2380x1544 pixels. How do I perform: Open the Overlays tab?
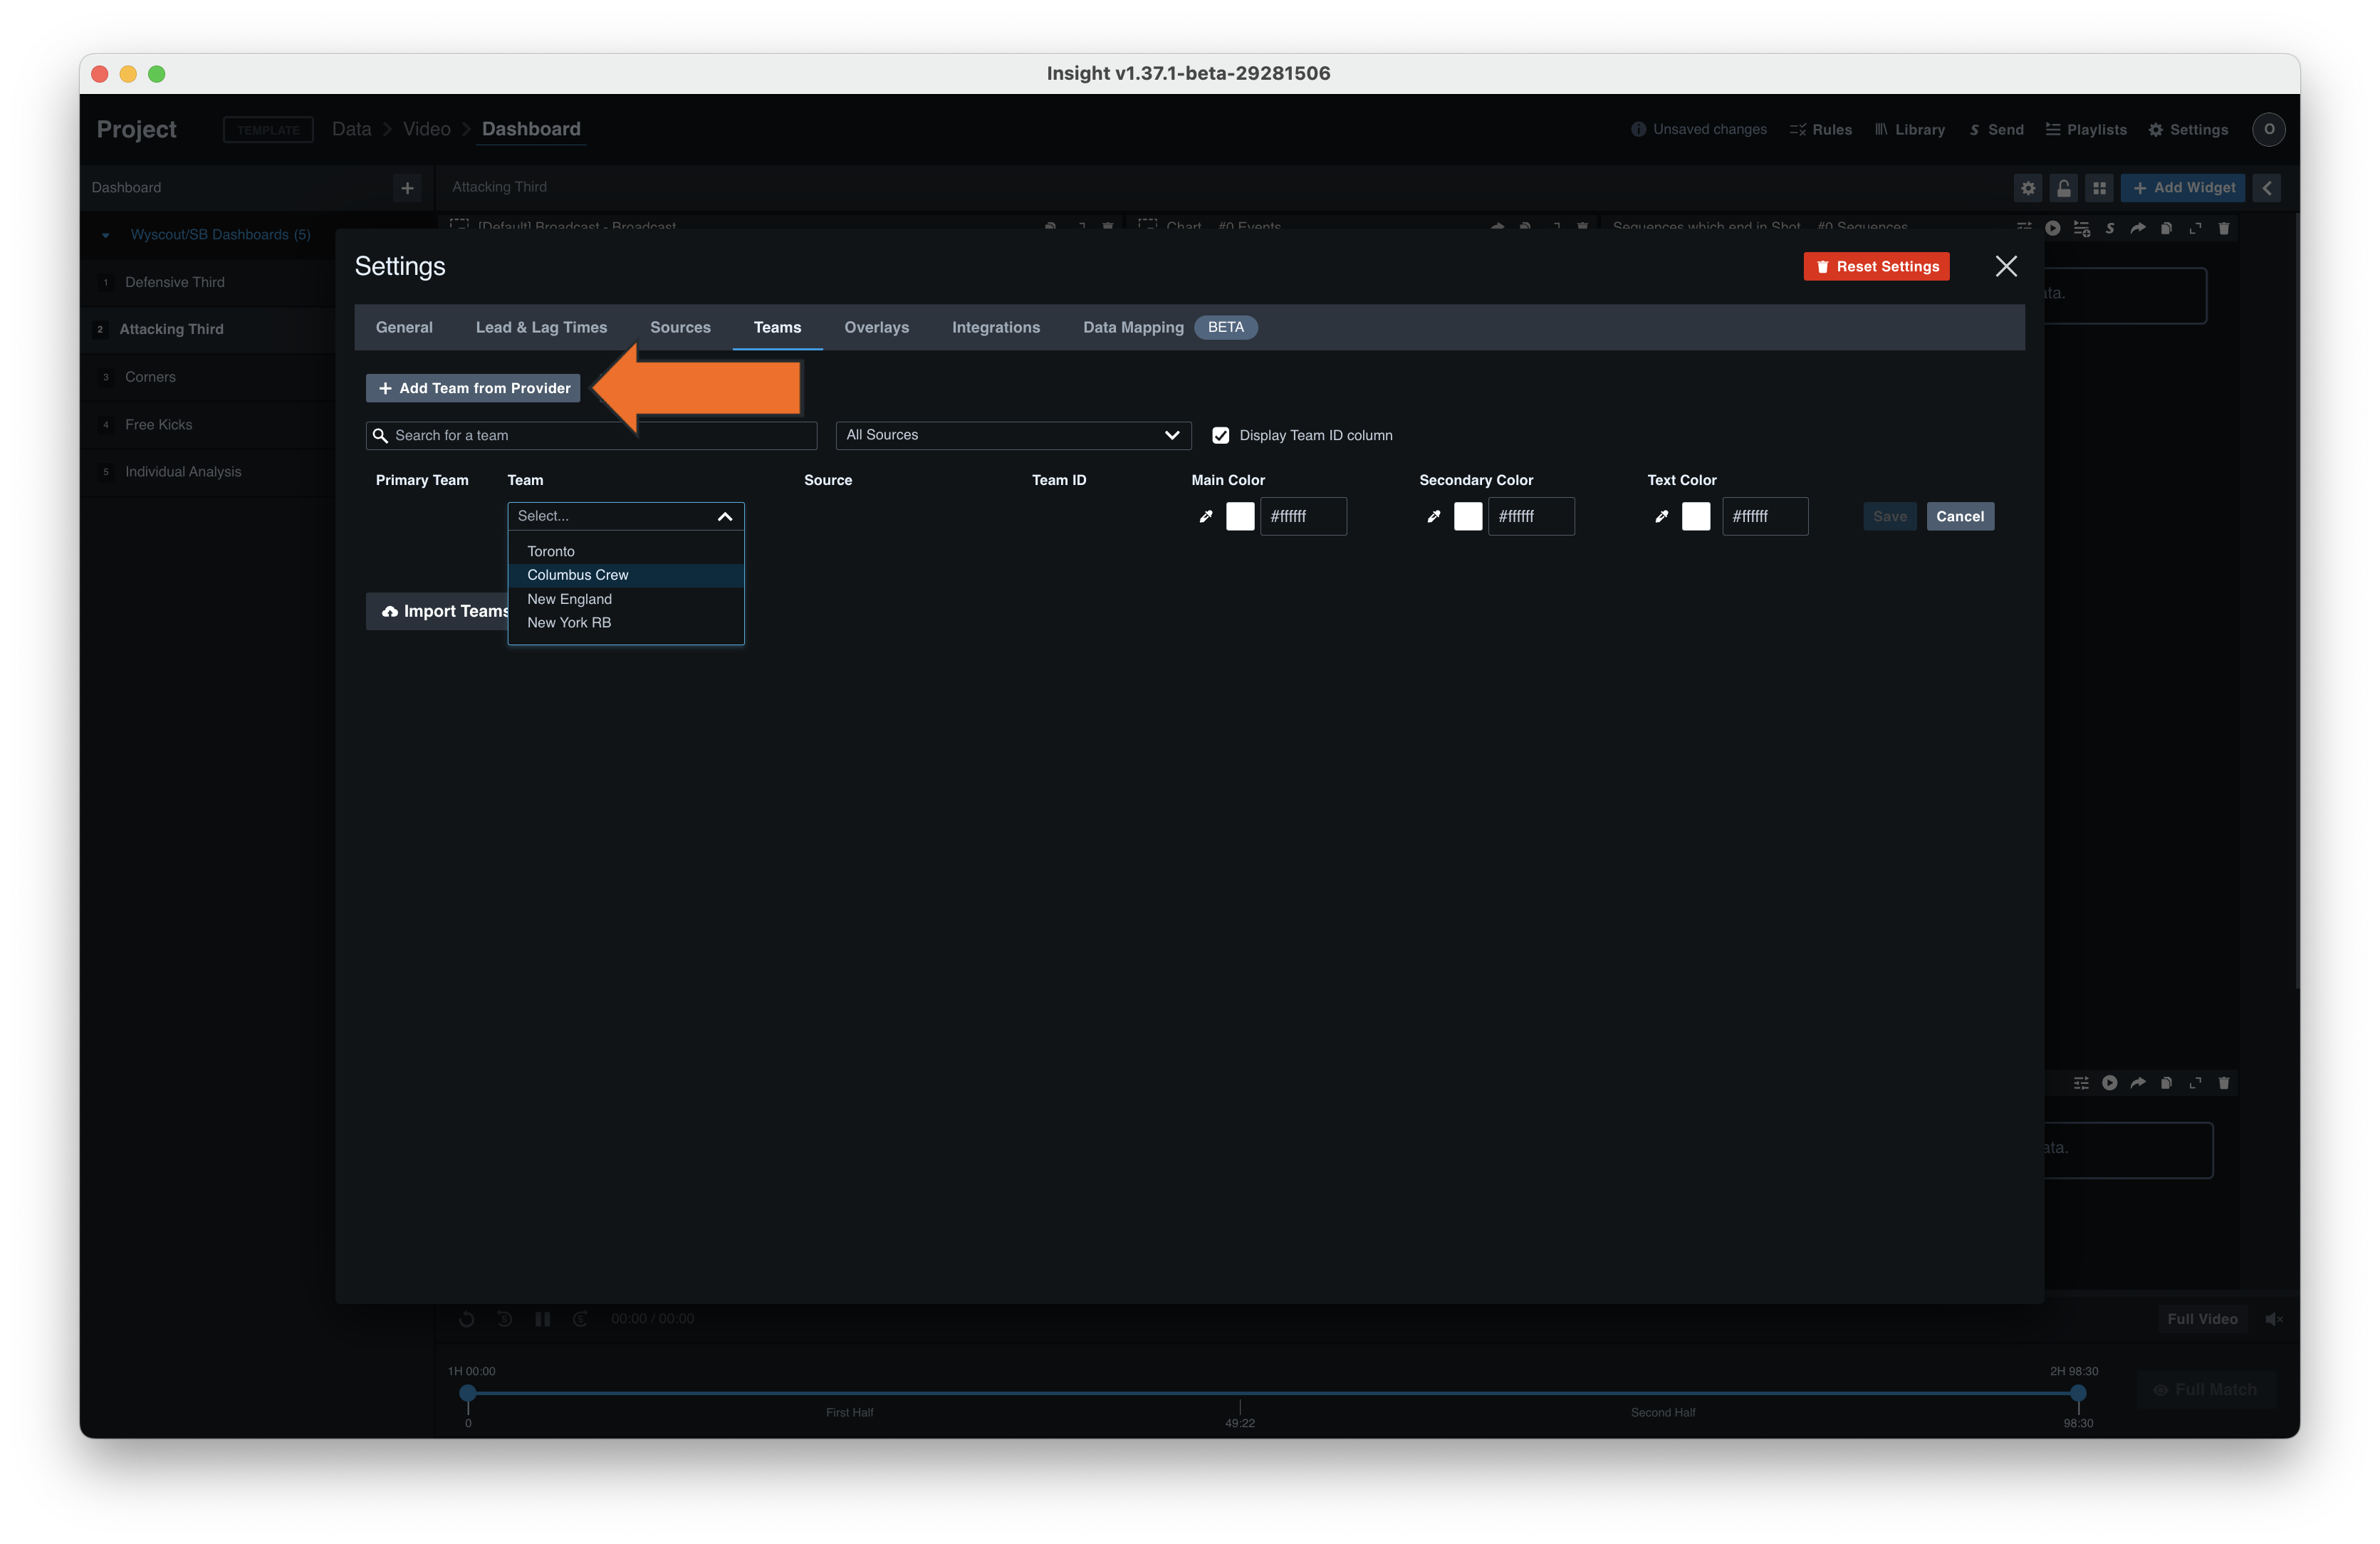point(876,327)
